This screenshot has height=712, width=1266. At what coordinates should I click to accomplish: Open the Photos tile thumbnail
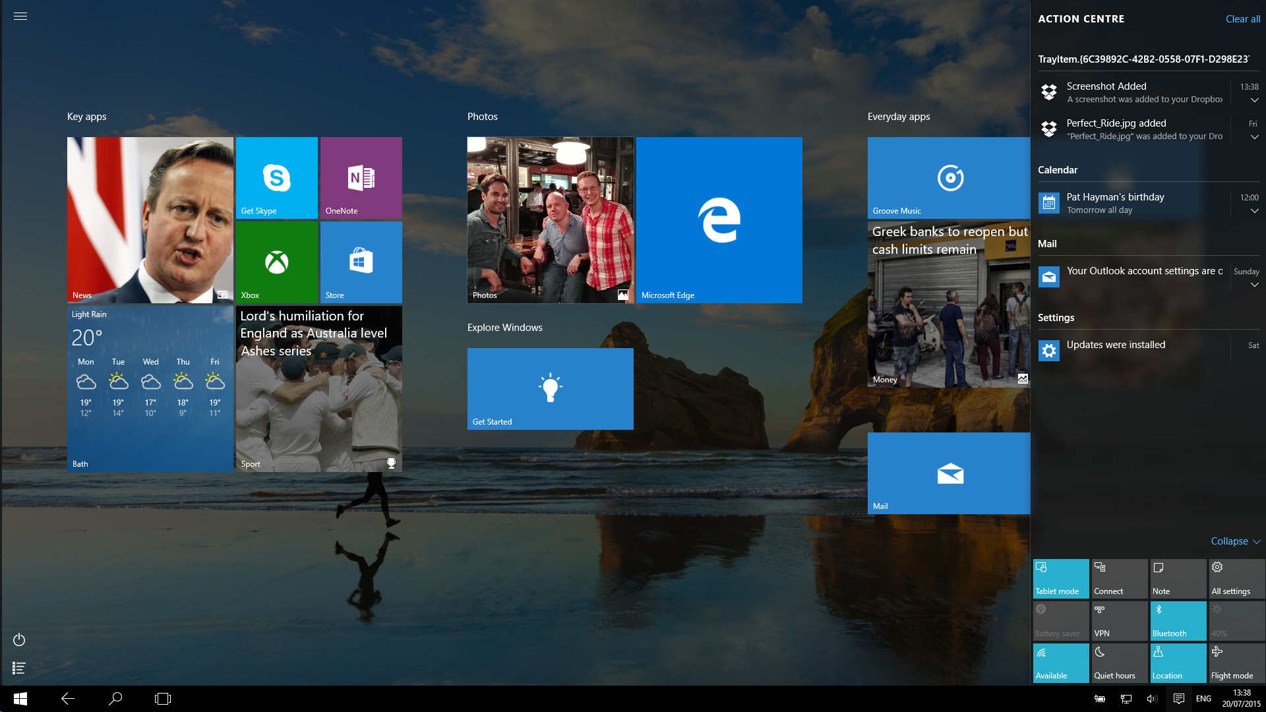pyautogui.click(x=551, y=220)
